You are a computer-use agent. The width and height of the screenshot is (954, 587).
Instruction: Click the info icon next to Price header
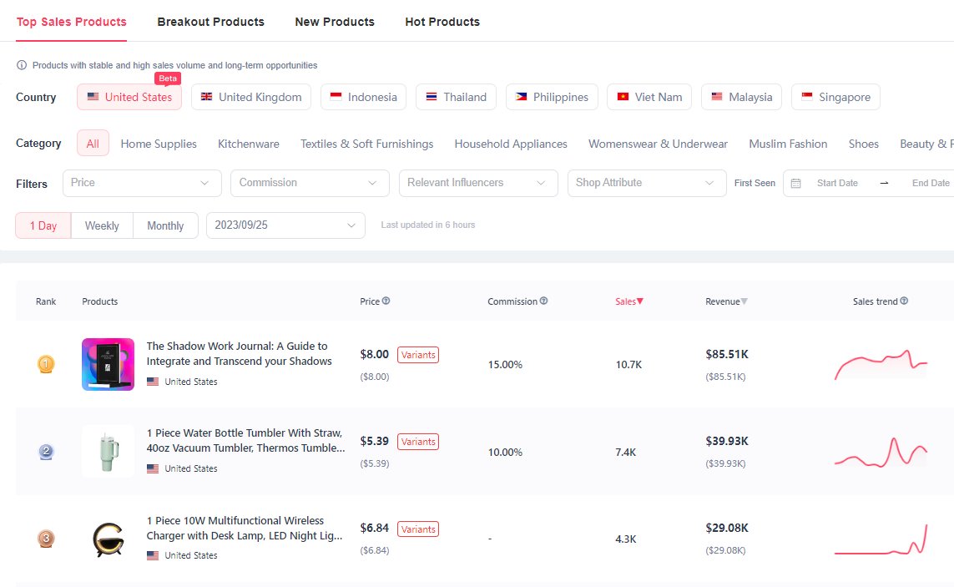tap(386, 301)
